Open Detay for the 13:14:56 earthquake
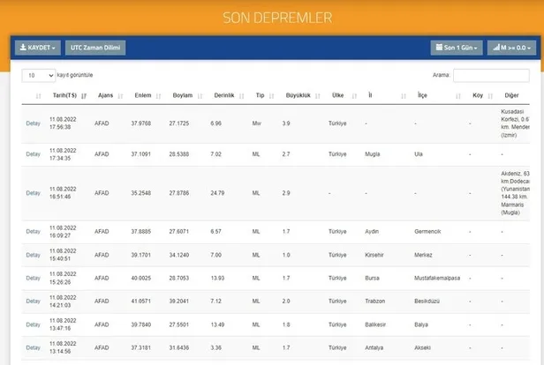Viewport: 544px width, 365px height. 33,347
